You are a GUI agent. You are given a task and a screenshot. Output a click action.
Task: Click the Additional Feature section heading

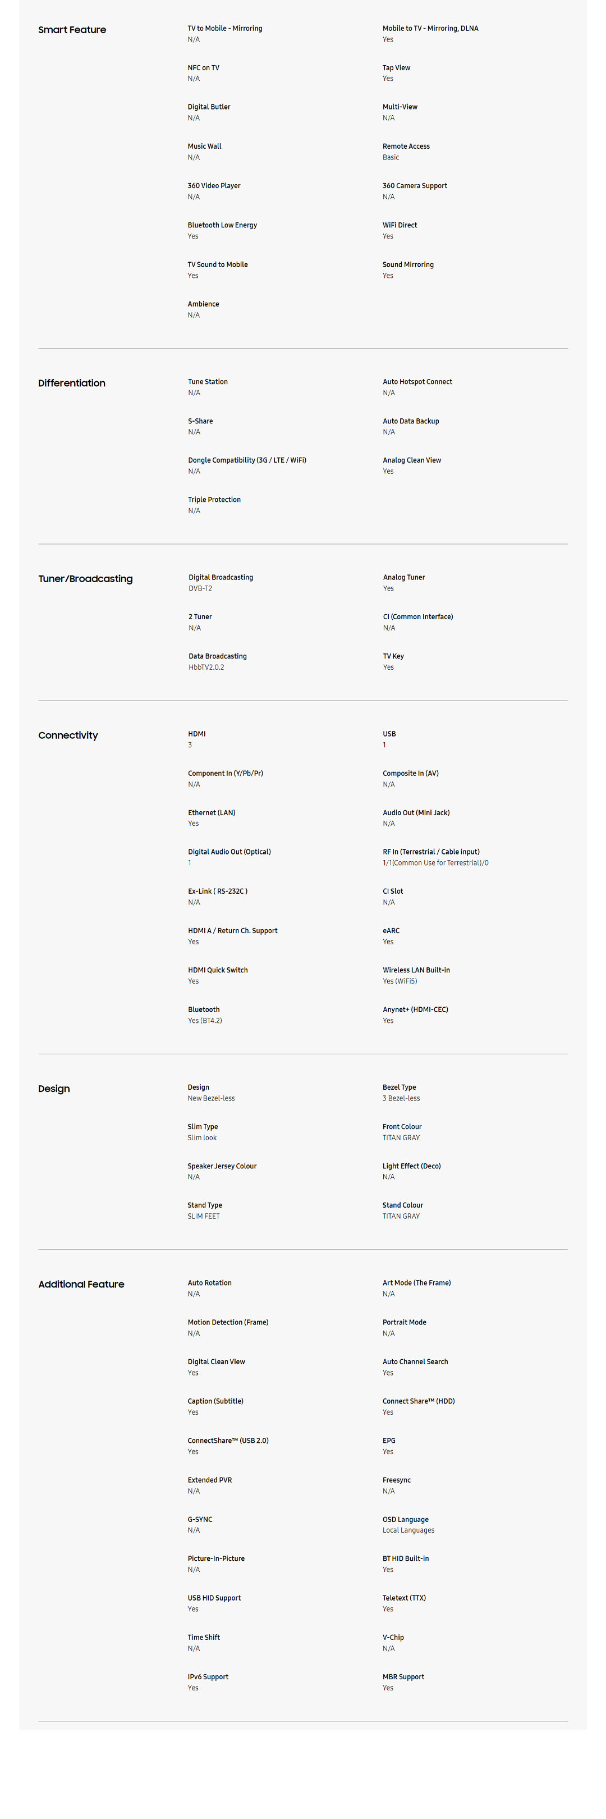tap(81, 1284)
